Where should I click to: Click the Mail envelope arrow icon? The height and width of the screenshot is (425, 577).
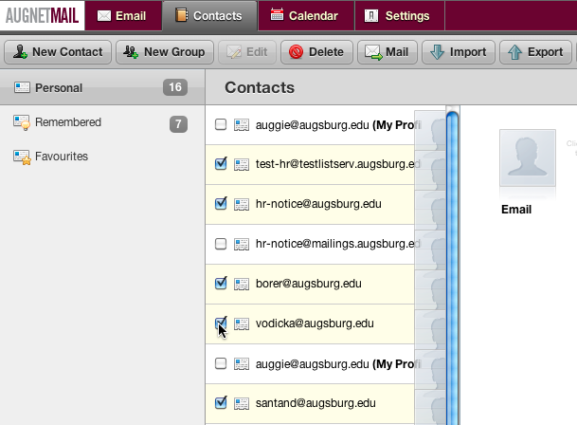tap(373, 52)
